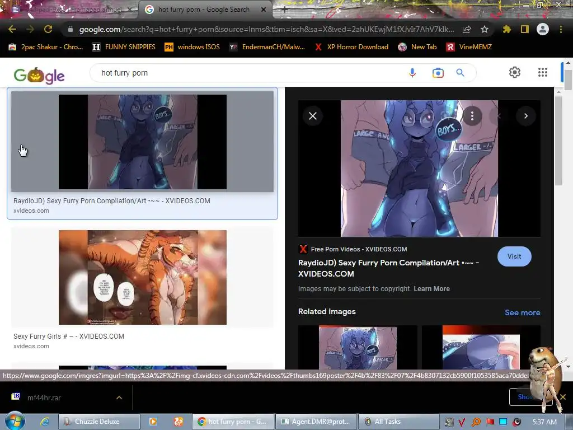Switch to Chuzzle Deluxe in taskbar

coord(100,422)
